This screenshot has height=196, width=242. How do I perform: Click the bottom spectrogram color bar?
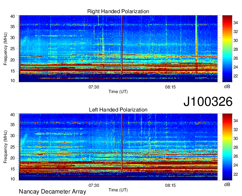point(227,147)
